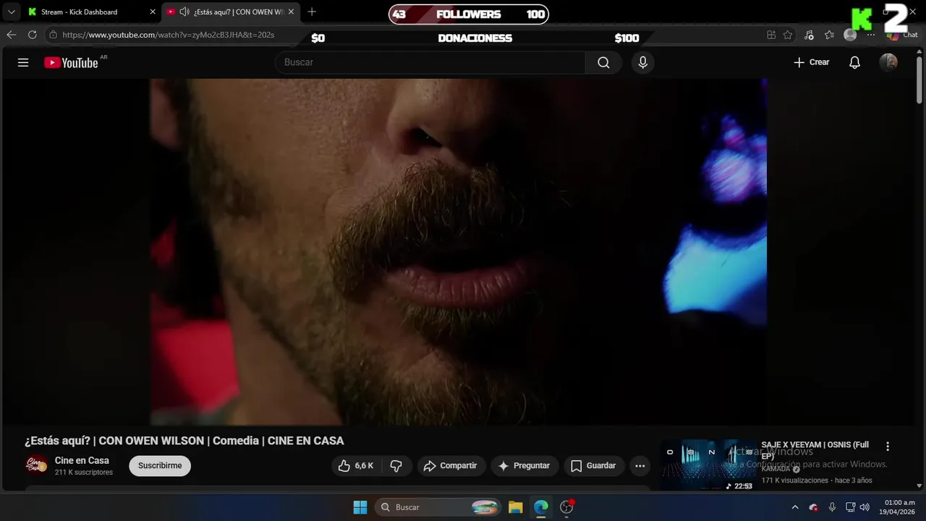
Task: Open the network tray icon
Action: (x=851, y=507)
